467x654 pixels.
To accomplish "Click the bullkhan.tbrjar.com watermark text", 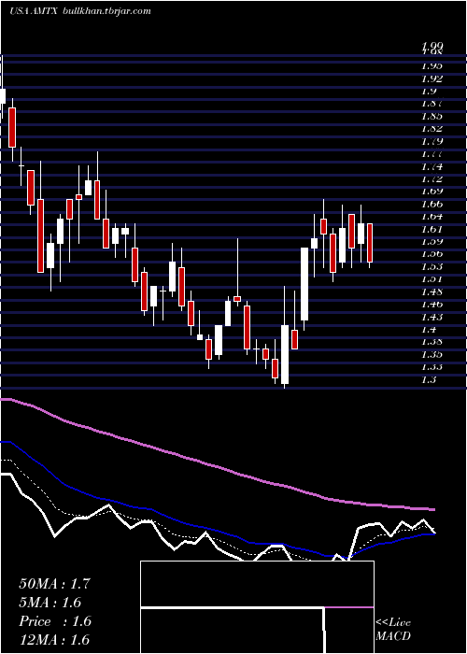I will [106, 11].
